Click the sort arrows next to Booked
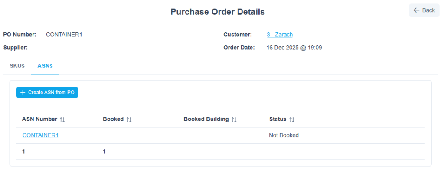The width and height of the screenshot is (444, 183). [129, 119]
